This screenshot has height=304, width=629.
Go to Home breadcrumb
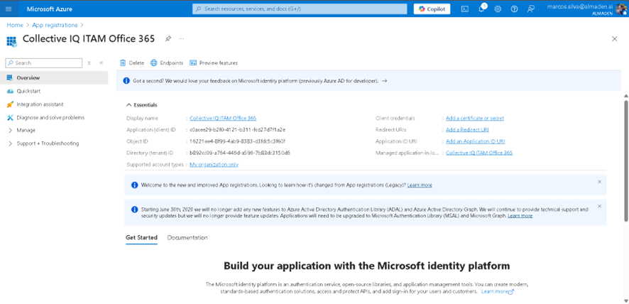click(15, 25)
